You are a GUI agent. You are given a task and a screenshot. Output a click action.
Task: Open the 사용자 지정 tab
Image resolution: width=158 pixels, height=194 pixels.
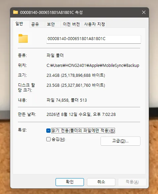coord(95,24)
